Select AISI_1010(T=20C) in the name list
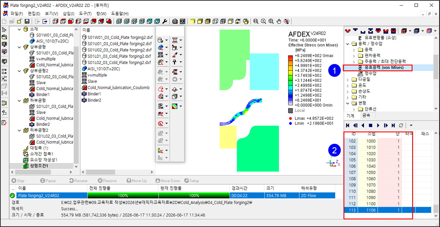This screenshot has width=440, height=227. tap(104, 69)
